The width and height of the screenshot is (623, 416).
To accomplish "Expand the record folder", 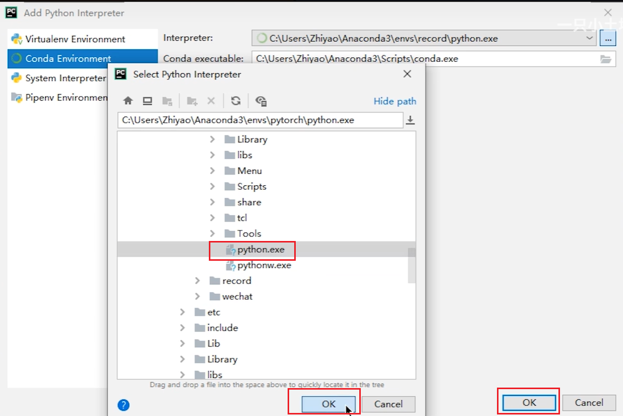I will coord(198,281).
